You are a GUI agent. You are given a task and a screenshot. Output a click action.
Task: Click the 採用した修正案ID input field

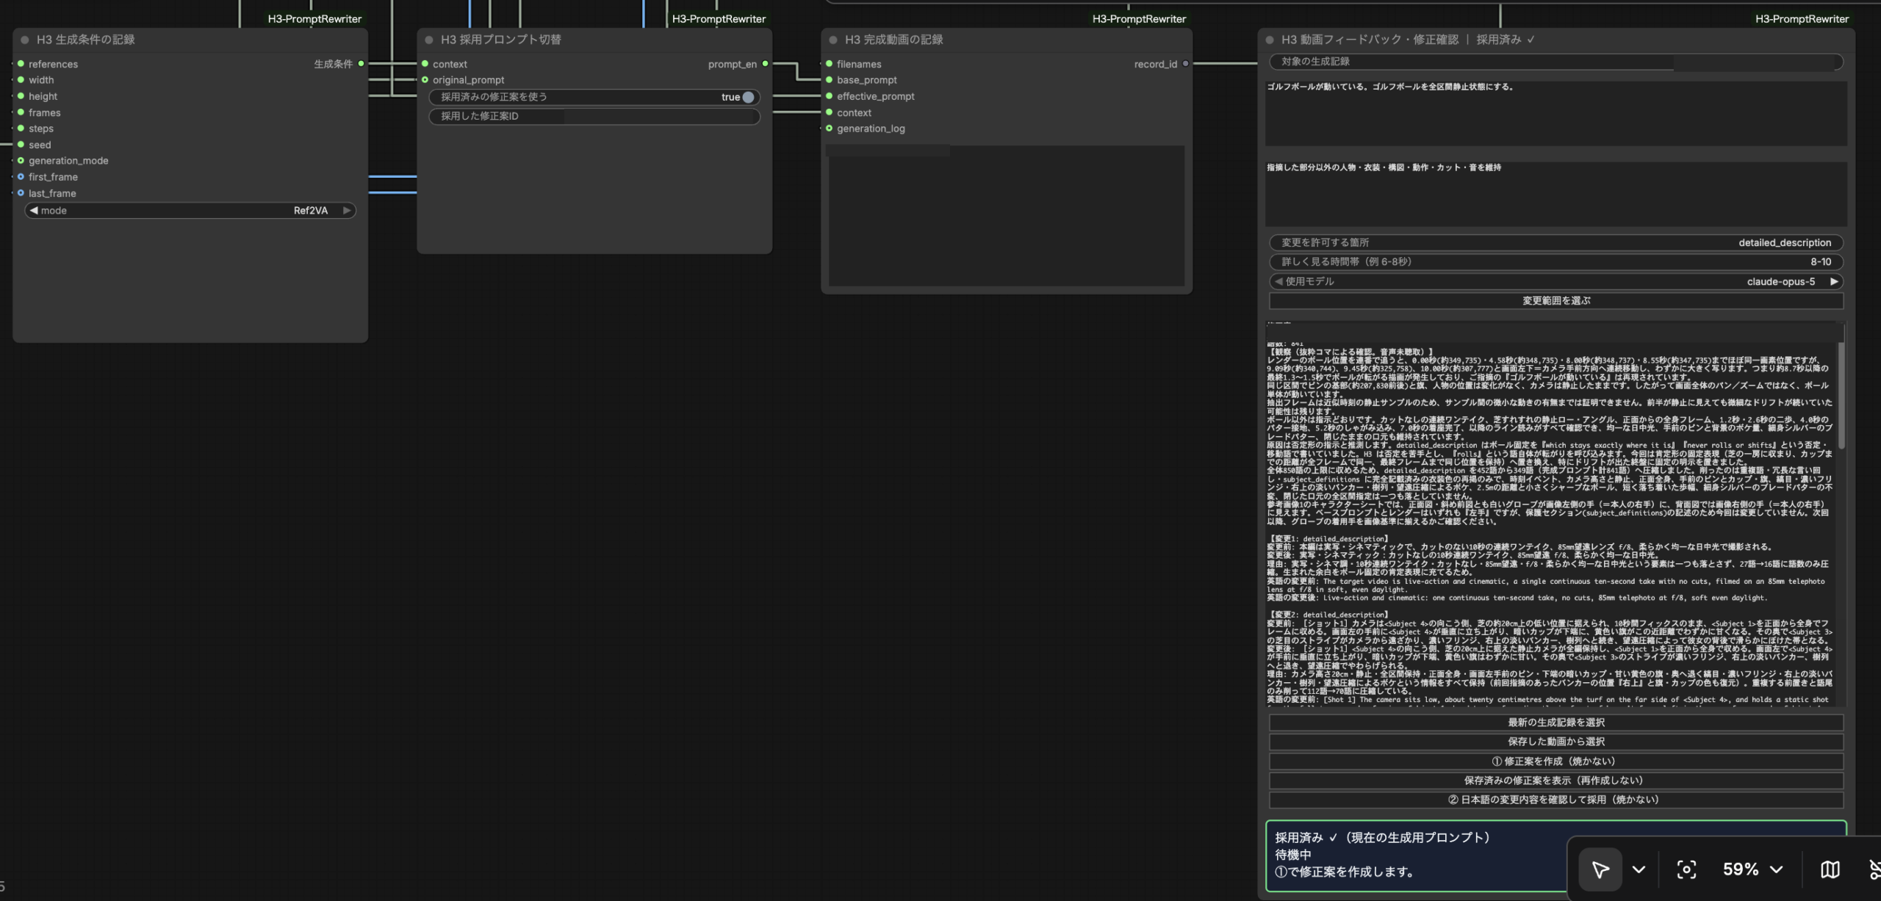click(594, 116)
